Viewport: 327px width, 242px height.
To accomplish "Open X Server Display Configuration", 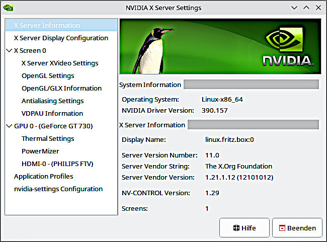I will 61,38.
